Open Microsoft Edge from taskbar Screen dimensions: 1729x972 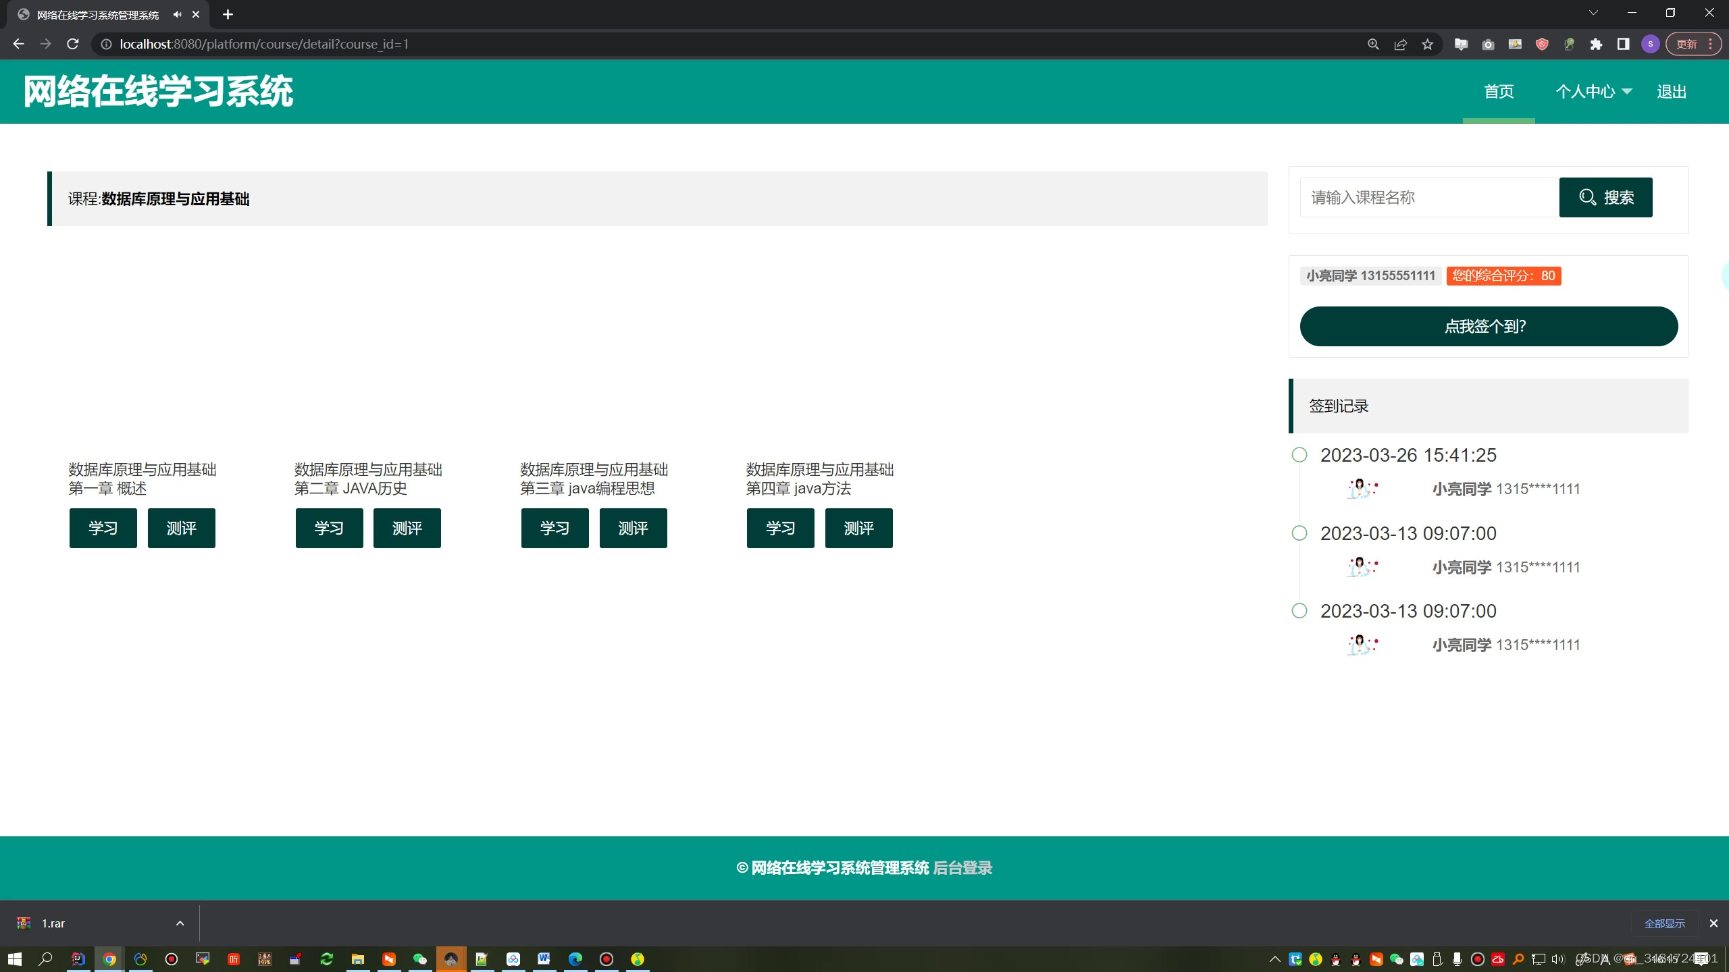click(575, 959)
